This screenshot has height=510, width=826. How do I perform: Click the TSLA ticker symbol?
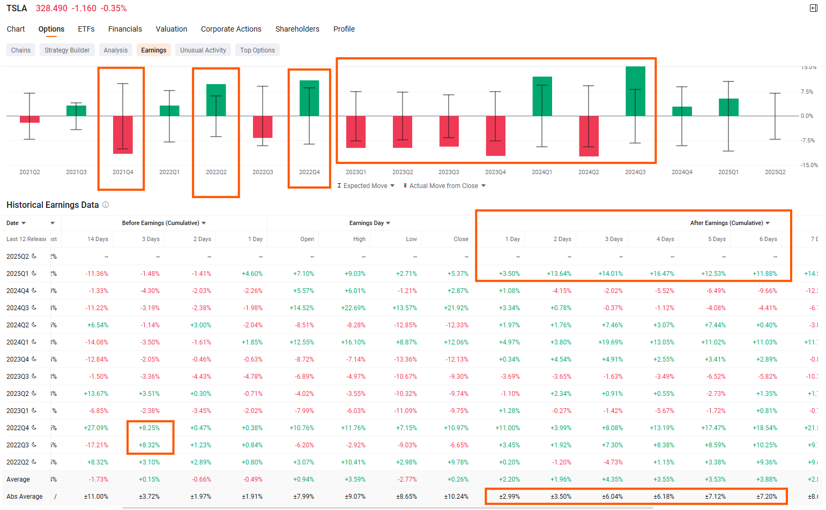pyautogui.click(x=17, y=9)
